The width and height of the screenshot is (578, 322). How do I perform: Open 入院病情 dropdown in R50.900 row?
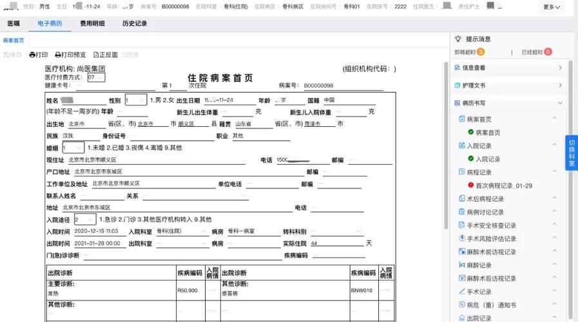tap(211, 290)
